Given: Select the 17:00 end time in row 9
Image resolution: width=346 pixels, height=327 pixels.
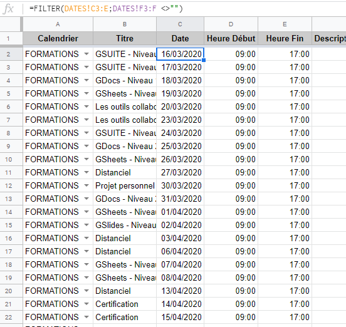Looking at the screenshot, I should (x=285, y=146).
